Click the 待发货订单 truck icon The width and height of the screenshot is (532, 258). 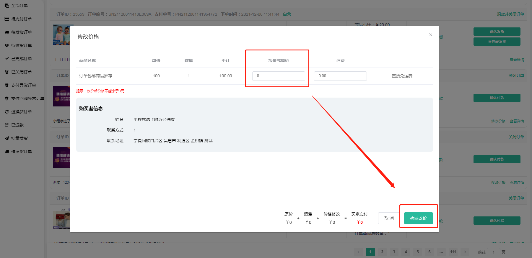(7, 32)
